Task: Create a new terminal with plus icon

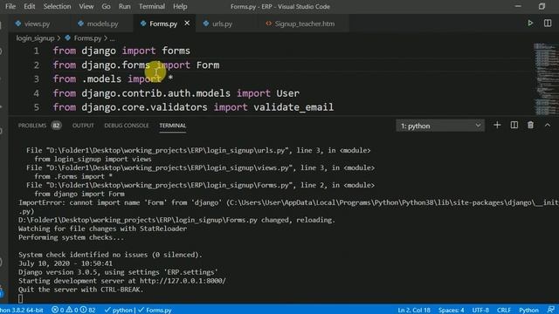Action: (497, 126)
